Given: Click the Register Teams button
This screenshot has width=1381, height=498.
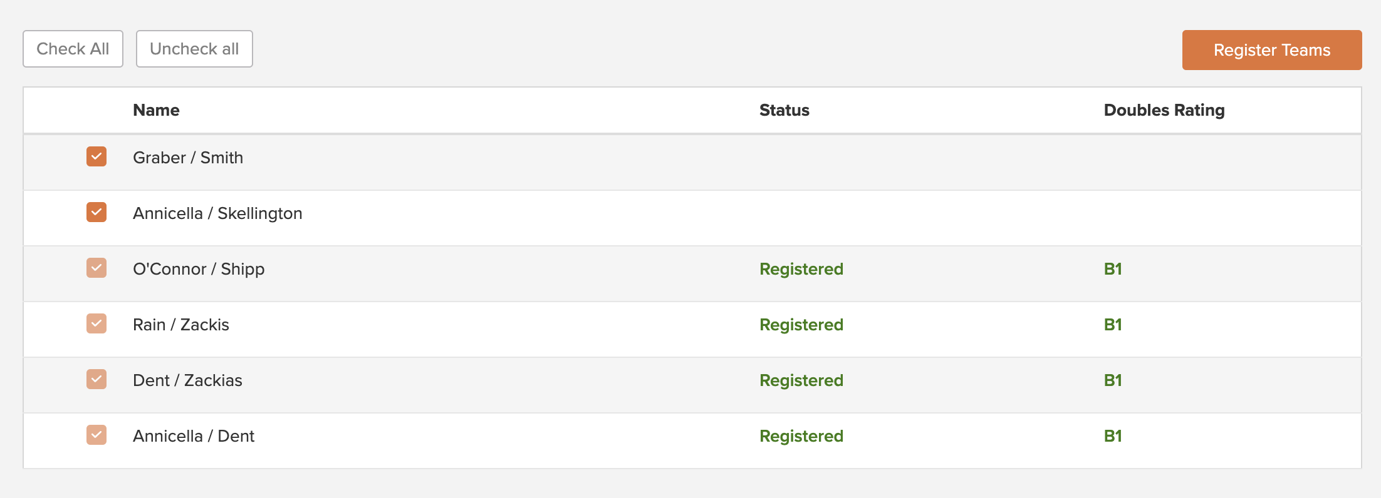Looking at the screenshot, I should (1272, 50).
